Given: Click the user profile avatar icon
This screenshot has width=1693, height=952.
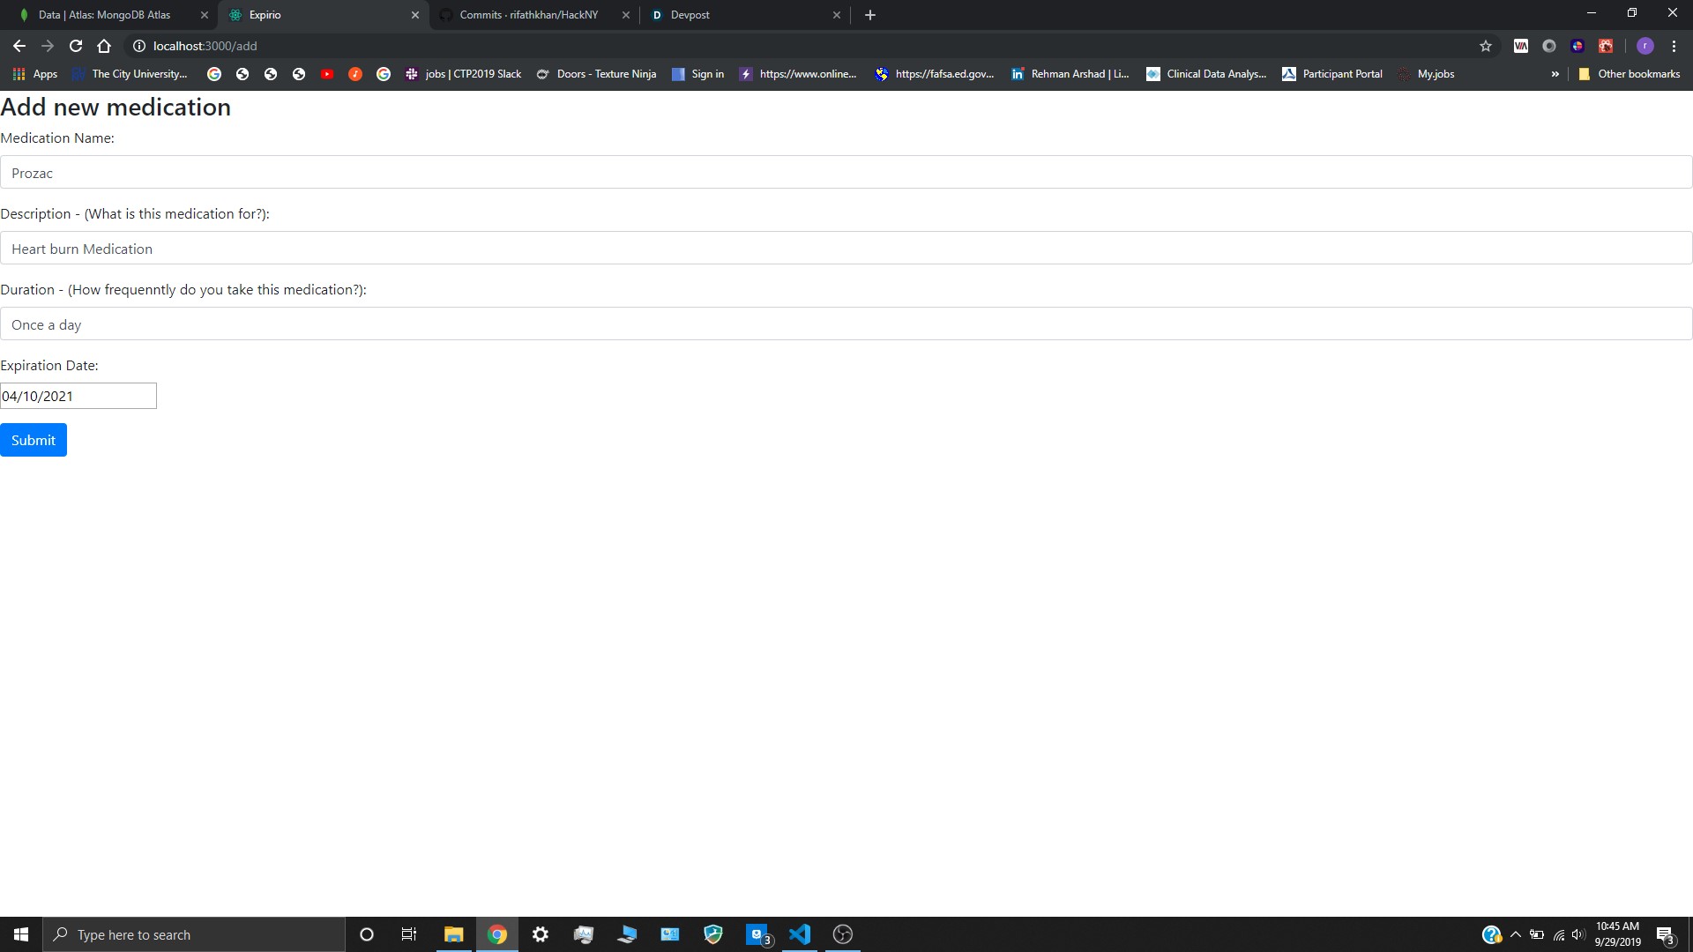Looking at the screenshot, I should pyautogui.click(x=1645, y=46).
